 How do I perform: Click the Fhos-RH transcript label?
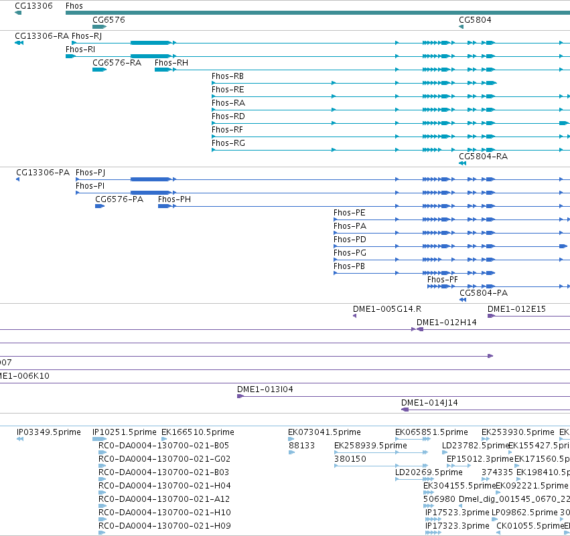(171, 63)
